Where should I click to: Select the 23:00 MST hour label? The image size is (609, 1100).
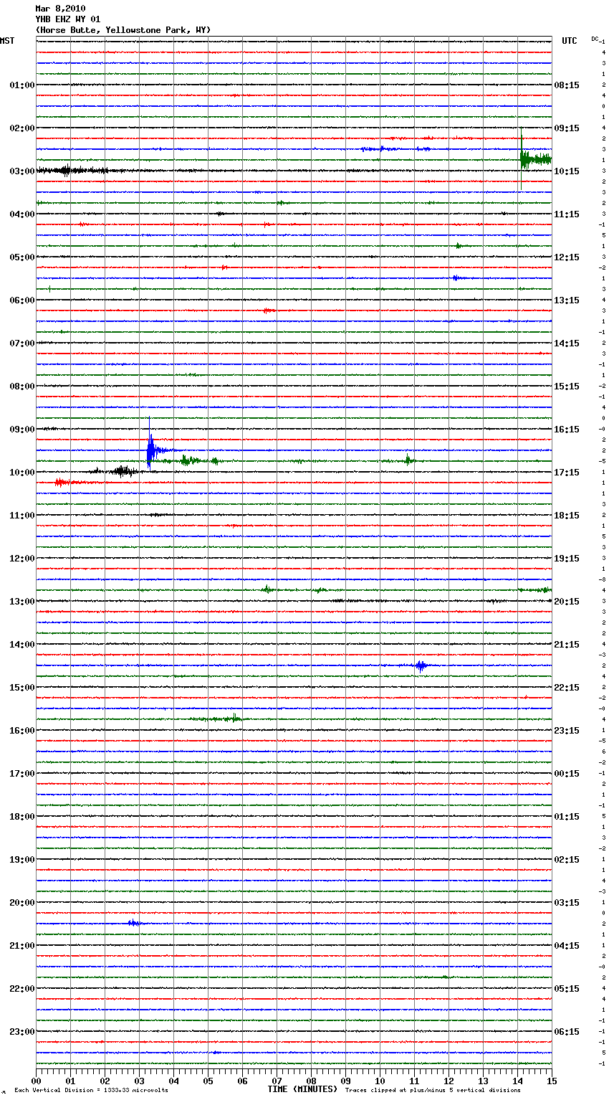click(x=22, y=1032)
